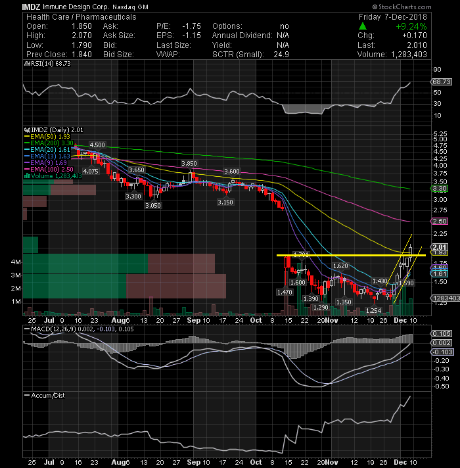Click the 4.075 price label

click(x=91, y=172)
